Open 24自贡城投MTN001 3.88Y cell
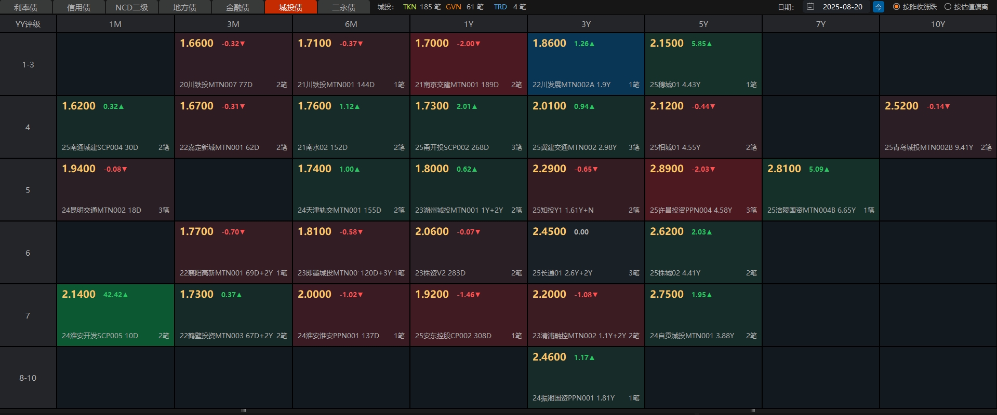 (x=703, y=315)
